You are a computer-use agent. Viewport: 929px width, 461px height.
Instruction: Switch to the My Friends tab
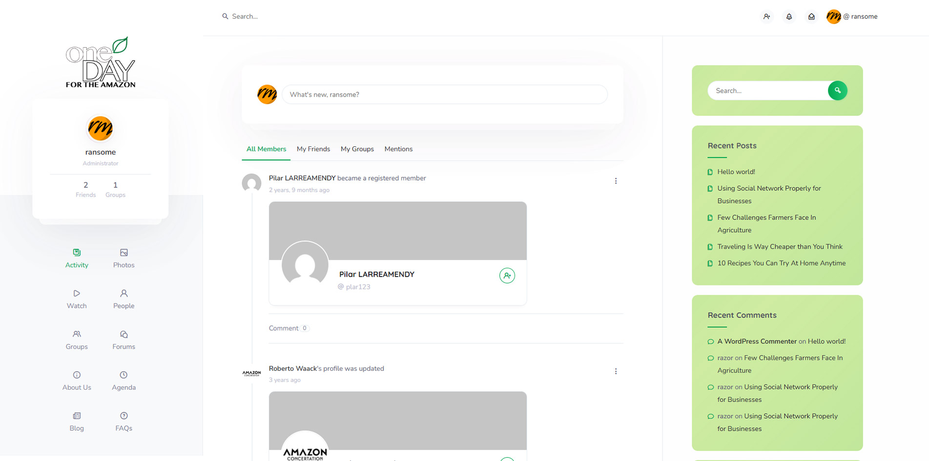[313, 149]
